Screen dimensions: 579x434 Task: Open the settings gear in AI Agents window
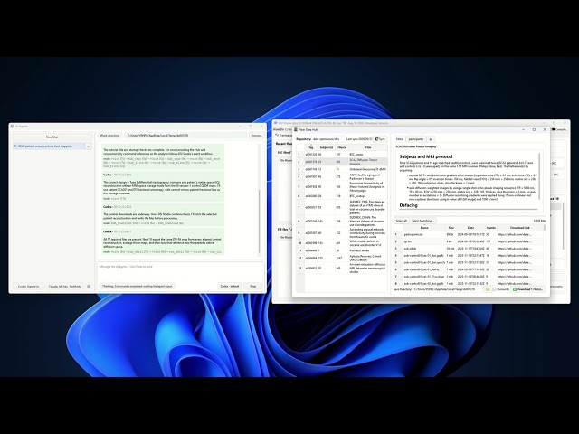pyautogui.click(x=89, y=287)
